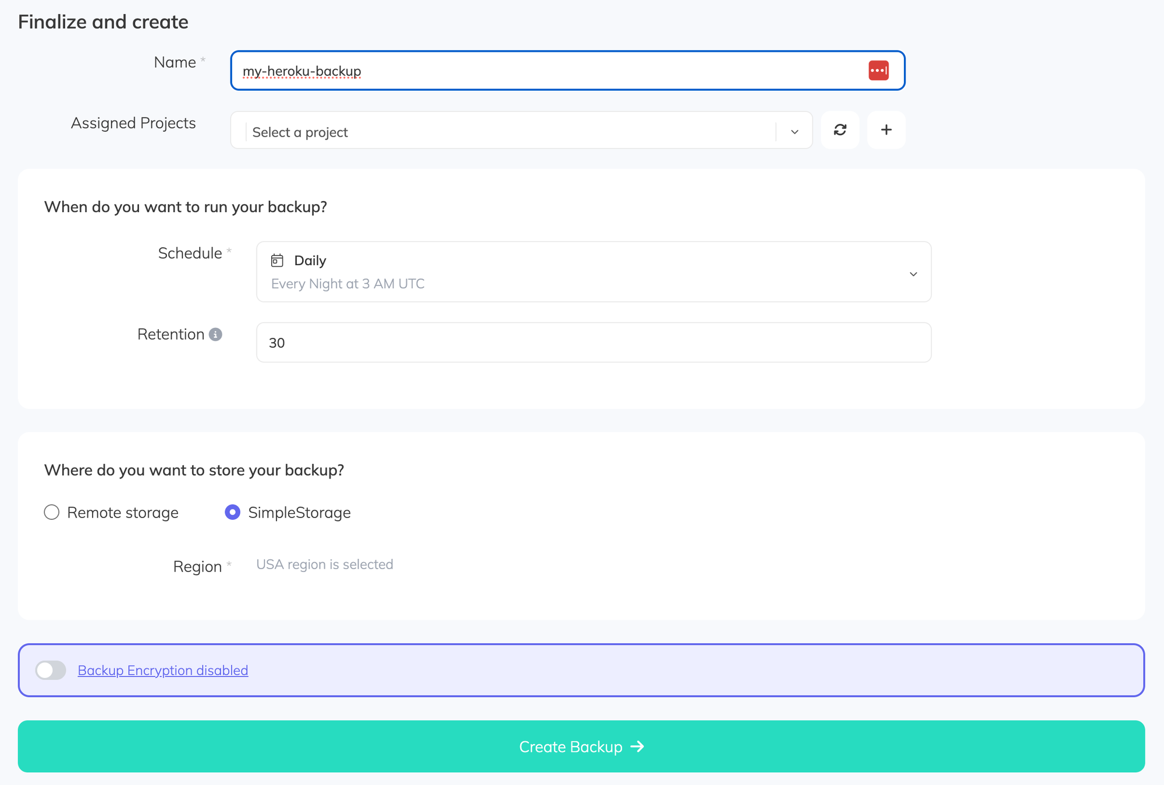Viewport: 1164px width, 785px height.
Task: Click the dropdown arrow on project selector
Action: tap(794, 131)
